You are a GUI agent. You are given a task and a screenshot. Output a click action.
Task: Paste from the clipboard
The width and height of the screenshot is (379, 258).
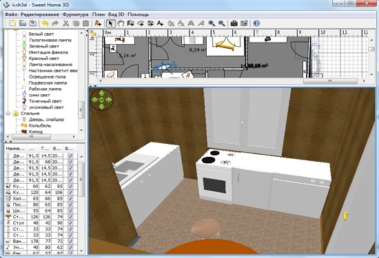(x=86, y=23)
